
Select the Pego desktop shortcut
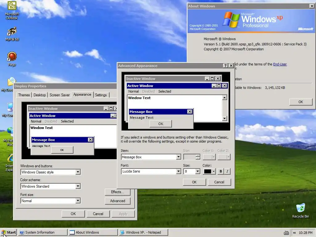(12, 59)
